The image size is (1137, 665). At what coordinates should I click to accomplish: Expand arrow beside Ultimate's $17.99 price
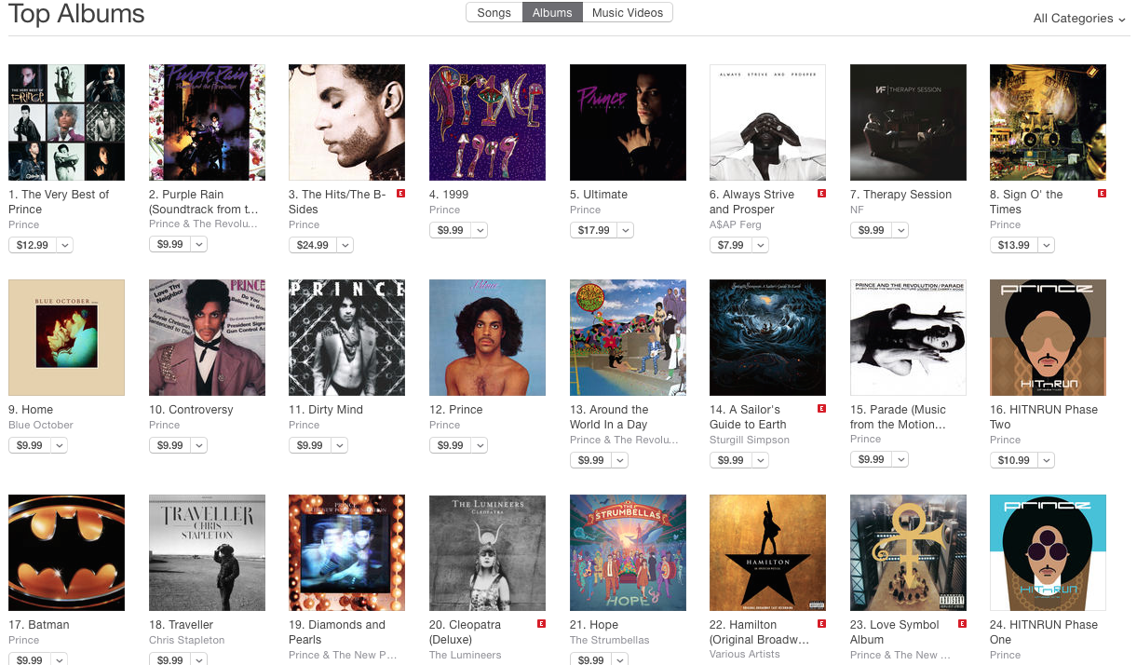click(625, 230)
